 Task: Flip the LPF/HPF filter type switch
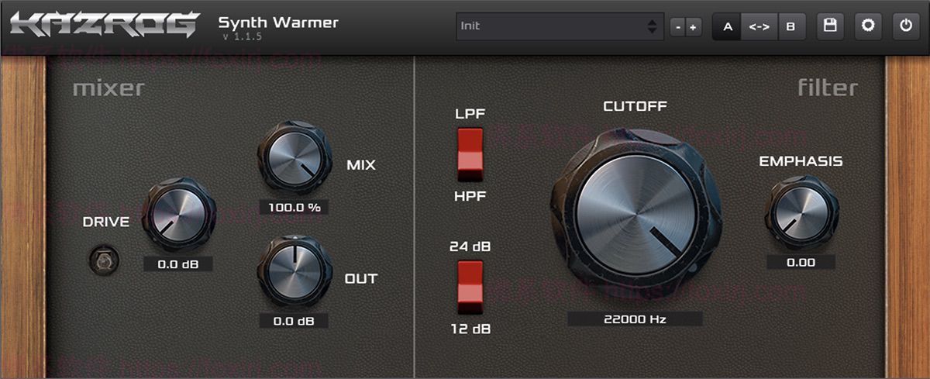(x=470, y=150)
